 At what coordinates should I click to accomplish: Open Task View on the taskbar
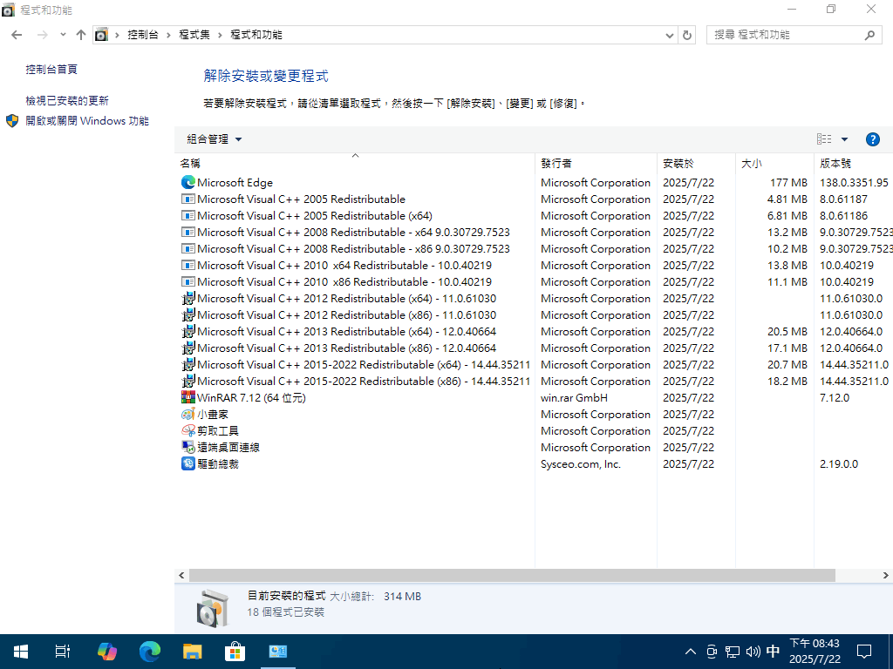pyautogui.click(x=63, y=652)
